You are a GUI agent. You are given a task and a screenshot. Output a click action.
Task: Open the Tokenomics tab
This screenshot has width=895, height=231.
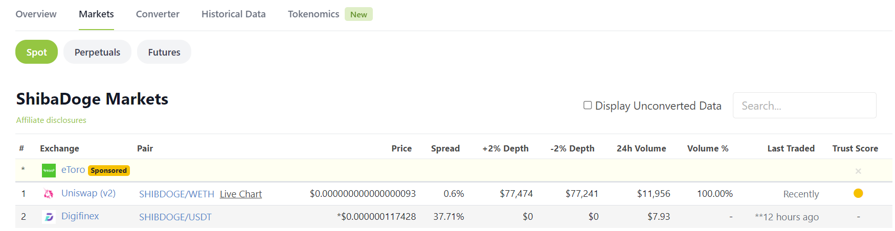tap(314, 14)
